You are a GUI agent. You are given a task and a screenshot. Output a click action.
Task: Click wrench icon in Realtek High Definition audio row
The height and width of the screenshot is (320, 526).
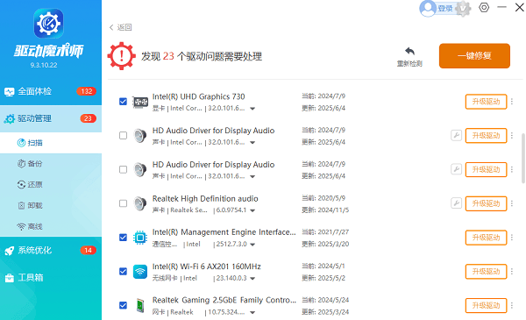coord(456,203)
